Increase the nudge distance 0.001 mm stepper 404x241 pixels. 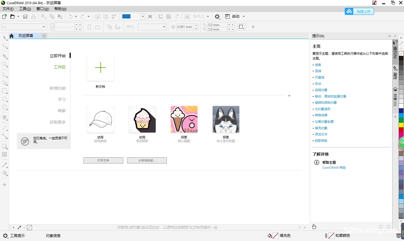[196, 25]
